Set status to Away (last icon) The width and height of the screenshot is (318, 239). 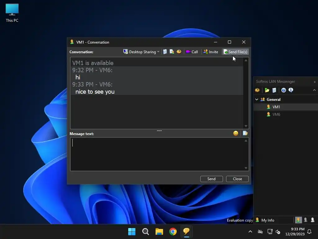[312, 220]
